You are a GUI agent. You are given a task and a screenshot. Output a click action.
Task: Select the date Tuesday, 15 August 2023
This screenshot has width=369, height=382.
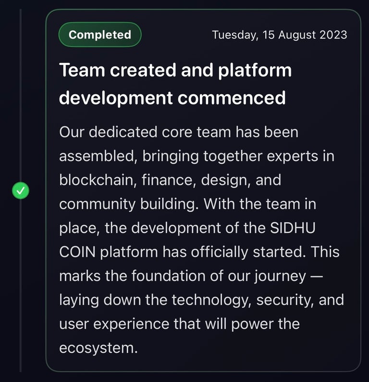280,35
